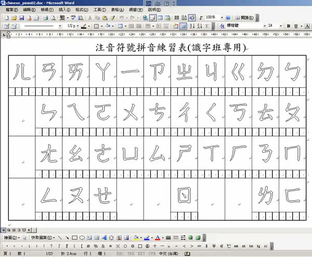Screen dimensions: 312x257
Task: Open the zoom percentage dropdown
Action: coord(222,18)
